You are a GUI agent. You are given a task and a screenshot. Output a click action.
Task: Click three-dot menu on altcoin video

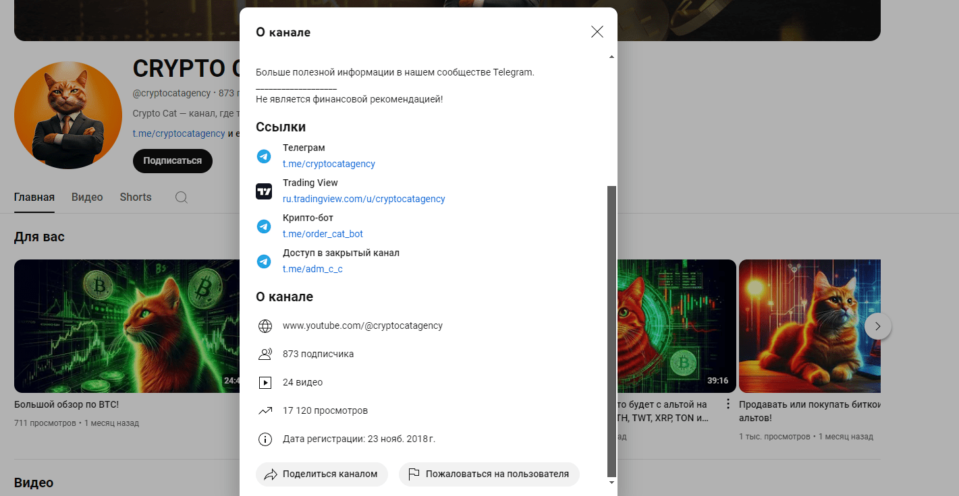[728, 404]
